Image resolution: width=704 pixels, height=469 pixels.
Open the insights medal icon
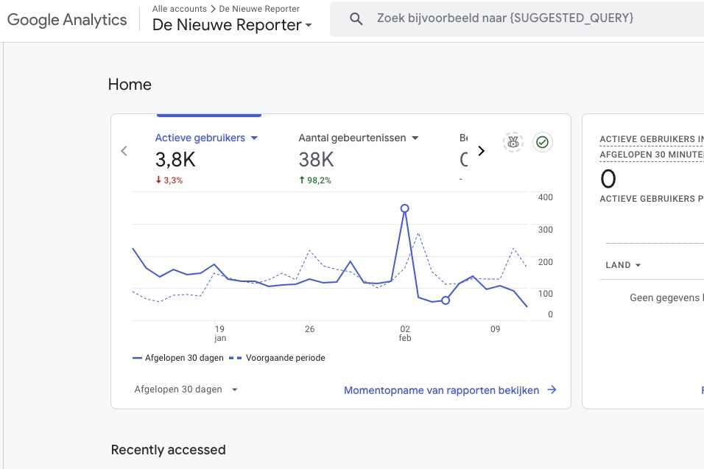pyautogui.click(x=513, y=142)
